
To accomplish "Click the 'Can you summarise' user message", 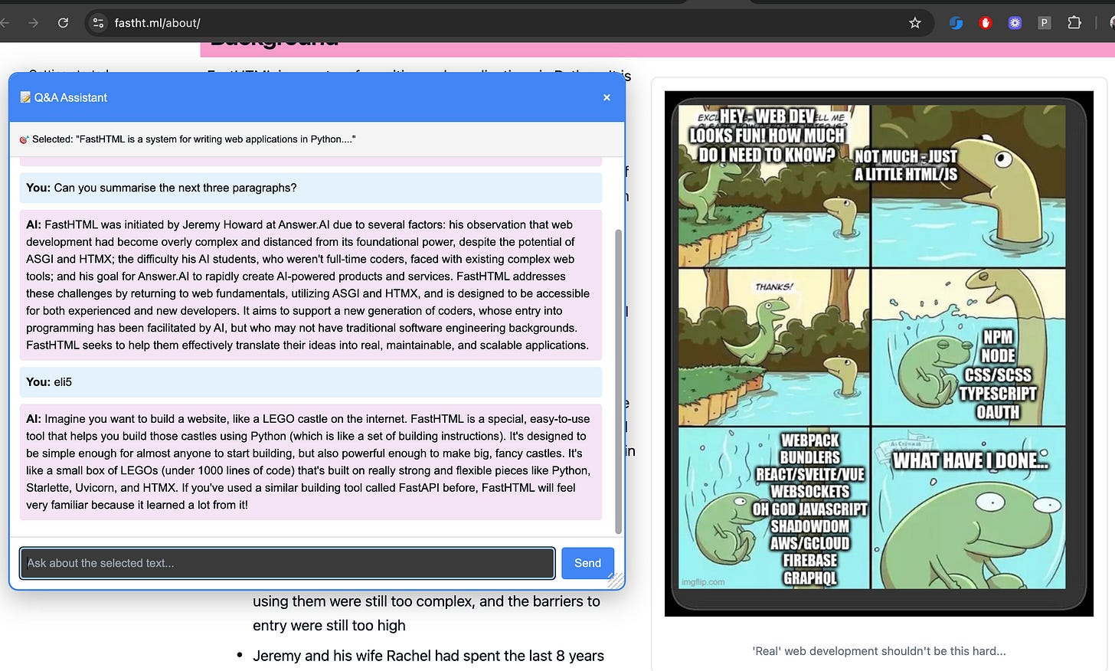I will pyautogui.click(x=311, y=188).
